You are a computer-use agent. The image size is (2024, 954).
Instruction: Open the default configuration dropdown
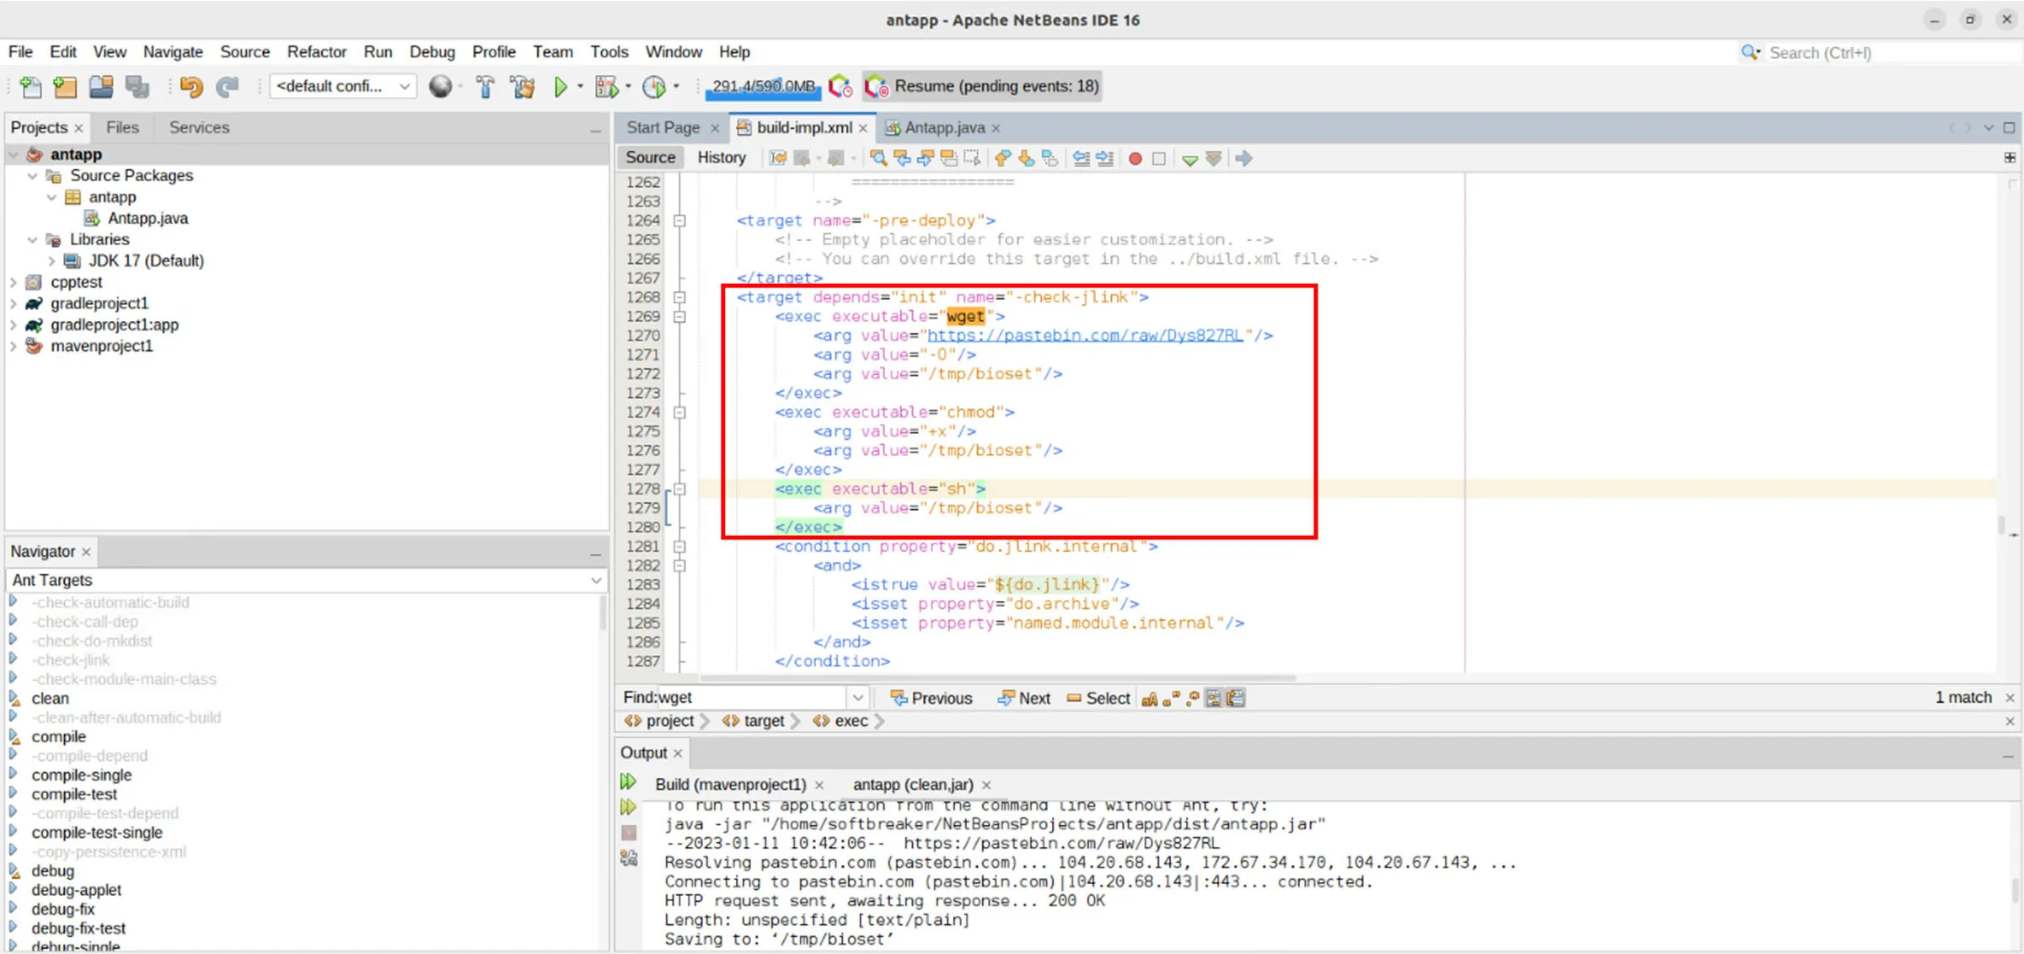(343, 86)
